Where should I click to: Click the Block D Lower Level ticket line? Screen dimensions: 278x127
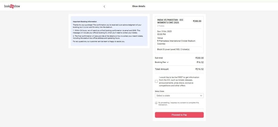pos(173,49)
